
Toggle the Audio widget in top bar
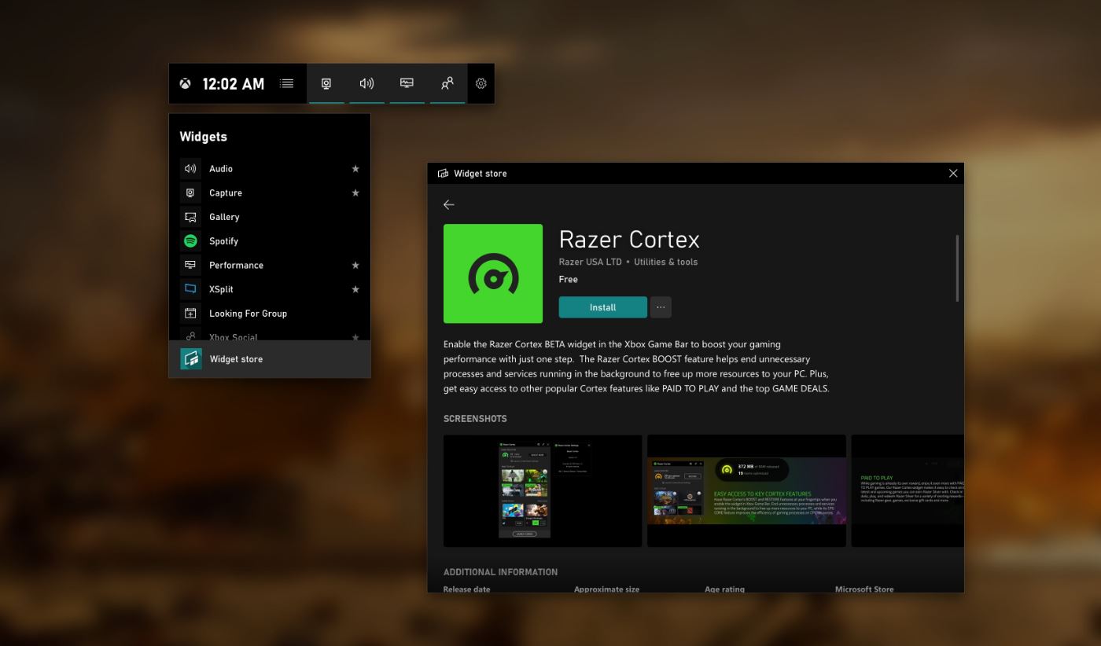tap(366, 83)
